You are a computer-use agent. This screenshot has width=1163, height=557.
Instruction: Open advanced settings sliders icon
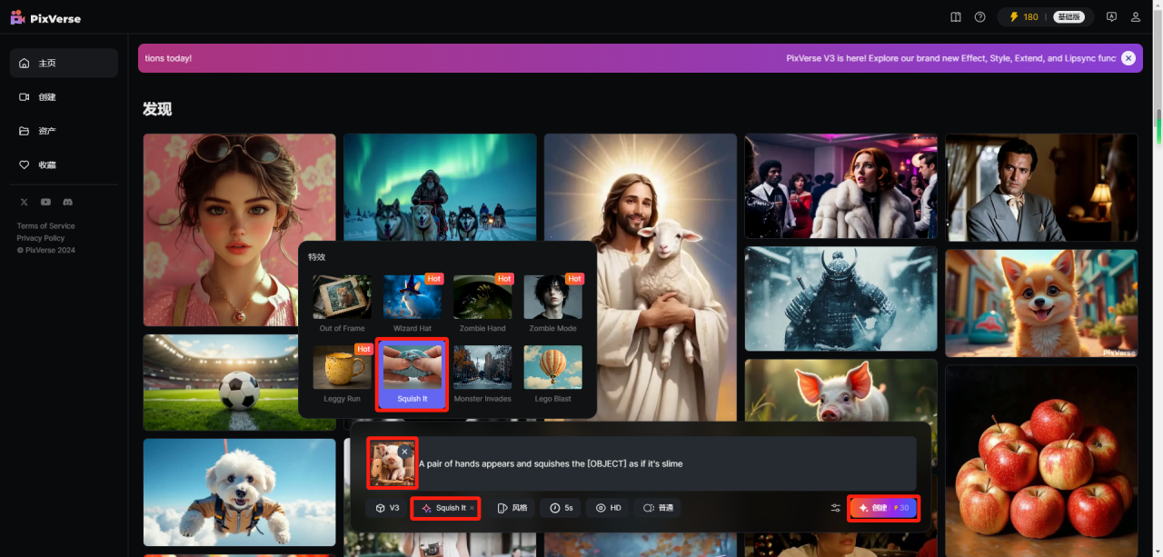(835, 508)
